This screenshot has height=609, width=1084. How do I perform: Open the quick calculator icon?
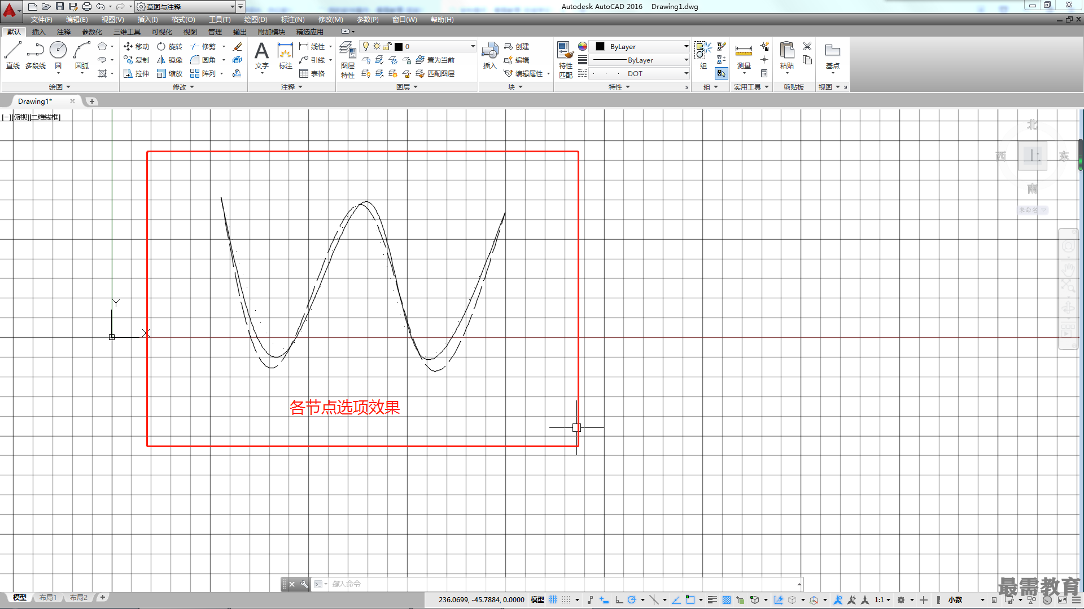click(x=764, y=73)
